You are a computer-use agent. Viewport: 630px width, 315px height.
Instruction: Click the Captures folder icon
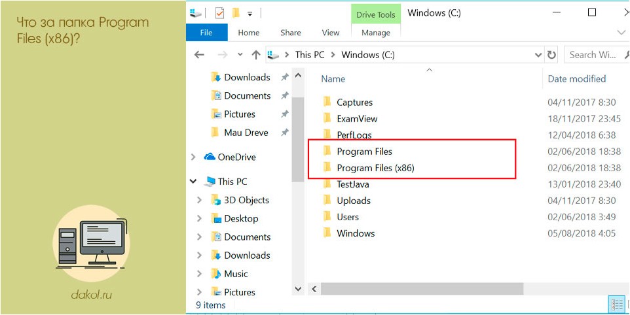(x=327, y=102)
